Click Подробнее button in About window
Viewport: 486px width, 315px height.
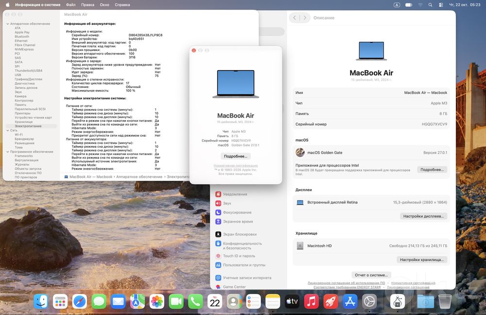pos(236,156)
